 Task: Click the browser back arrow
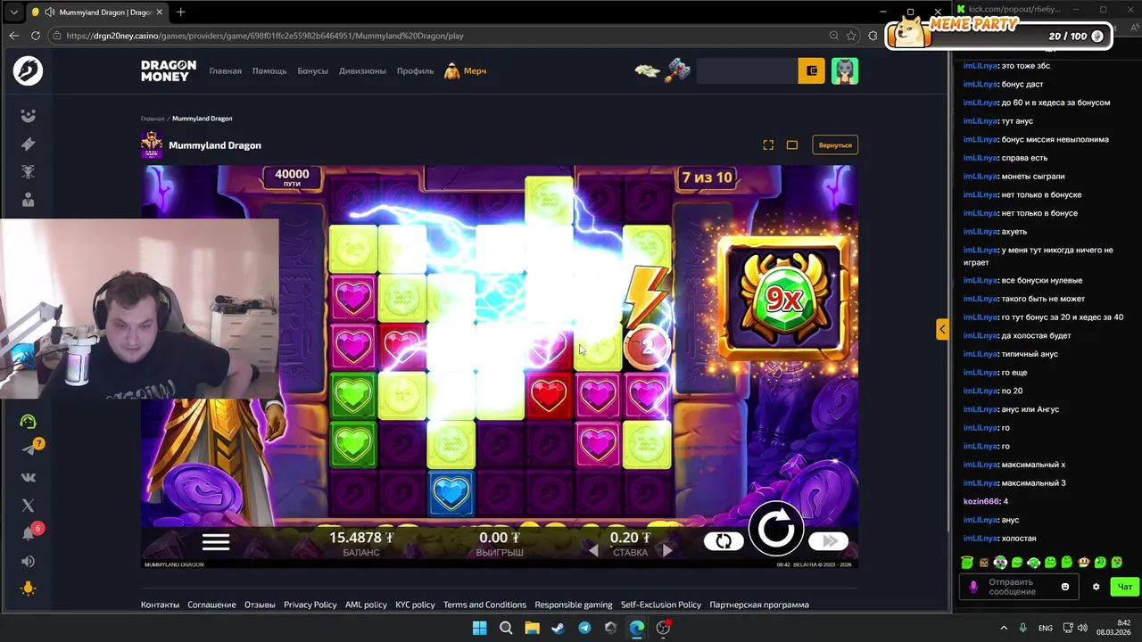[13, 36]
